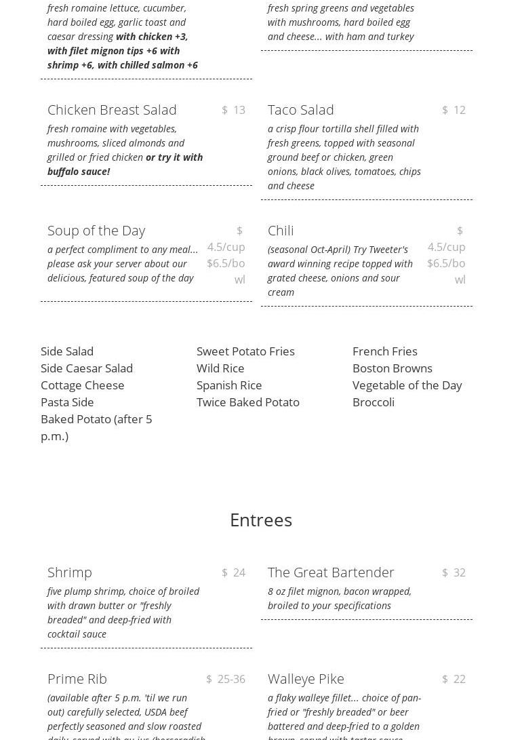This screenshot has width=522, height=740.
Task: Click the Wild Rice side option
Action: tap(220, 368)
